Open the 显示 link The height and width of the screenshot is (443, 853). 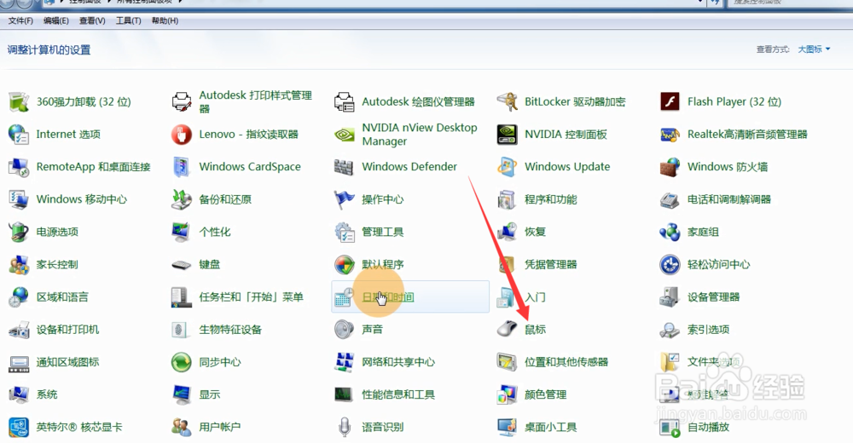click(210, 394)
